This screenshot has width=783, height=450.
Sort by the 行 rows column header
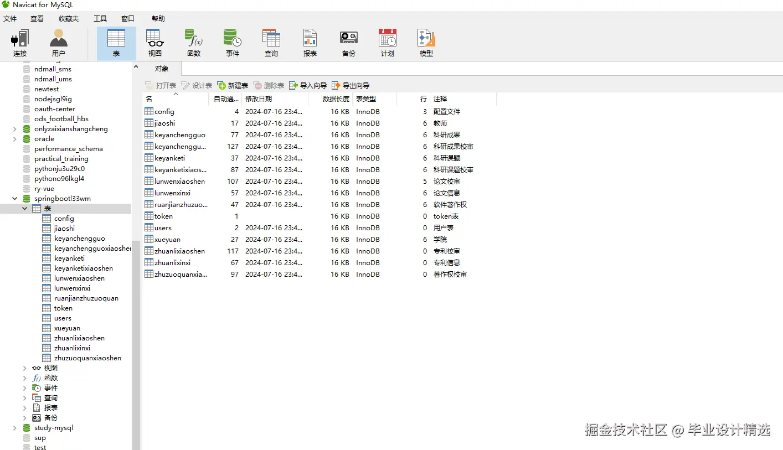(x=414, y=99)
